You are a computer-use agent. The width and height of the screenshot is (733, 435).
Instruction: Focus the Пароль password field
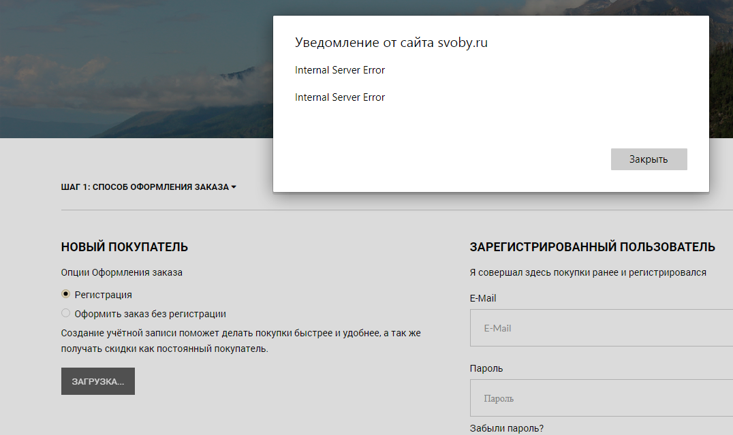click(x=599, y=398)
